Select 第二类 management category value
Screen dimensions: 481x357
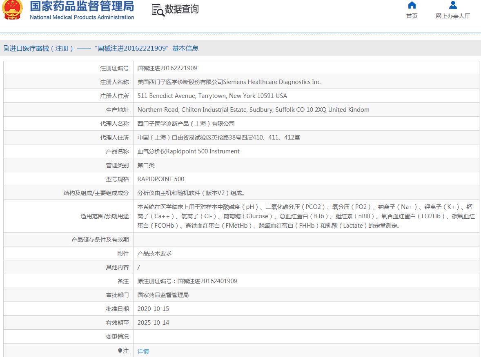coord(146,165)
